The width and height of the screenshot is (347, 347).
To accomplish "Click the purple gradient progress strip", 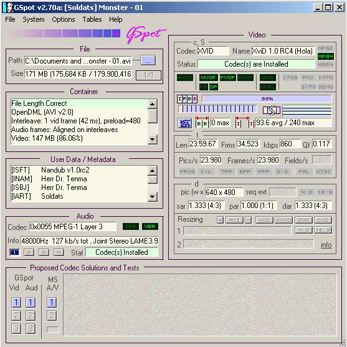I will [x=65, y=34].
